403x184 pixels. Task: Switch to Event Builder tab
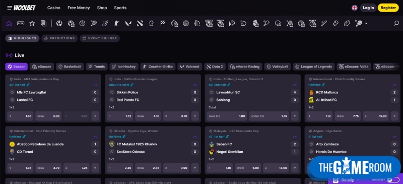[x=100, y=38]
